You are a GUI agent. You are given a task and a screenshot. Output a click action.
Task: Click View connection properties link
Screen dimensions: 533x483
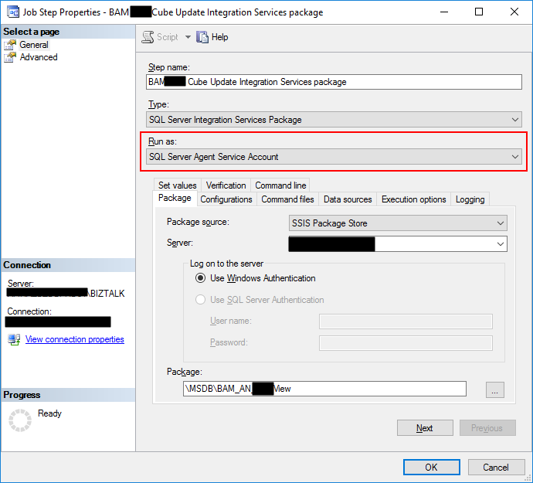tap(74, 339)
